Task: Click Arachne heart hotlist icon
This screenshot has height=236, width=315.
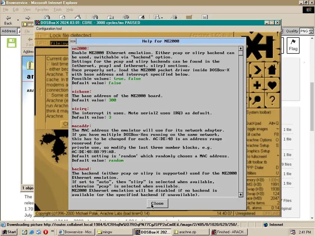Action: [272, 85]
